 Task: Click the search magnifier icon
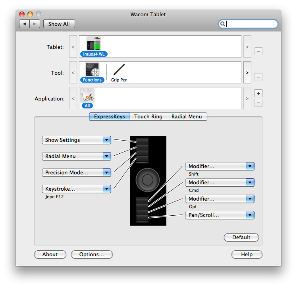point(223,24)
